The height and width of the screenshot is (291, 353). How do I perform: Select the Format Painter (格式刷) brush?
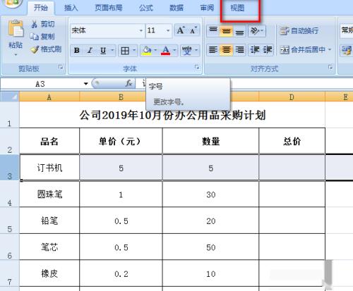[35, 49]
